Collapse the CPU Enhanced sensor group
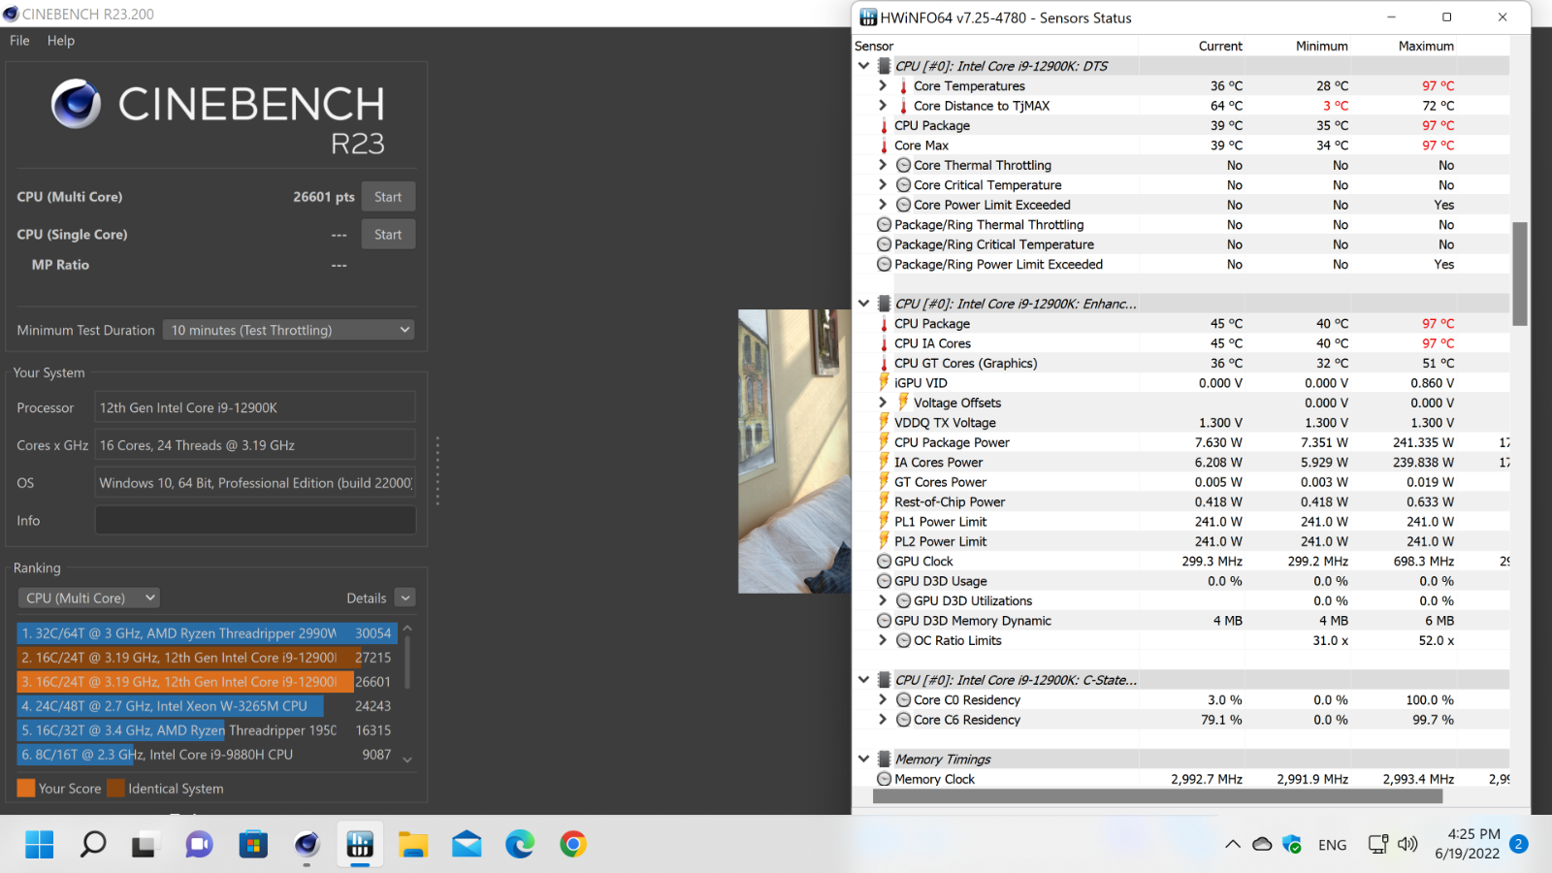 pos(863,304)
